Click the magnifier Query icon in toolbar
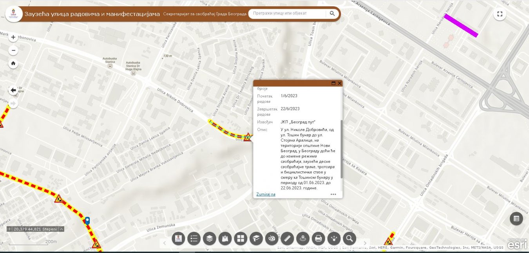The height and width of the screenshot is (253, 529). click(x=349, y=238)
